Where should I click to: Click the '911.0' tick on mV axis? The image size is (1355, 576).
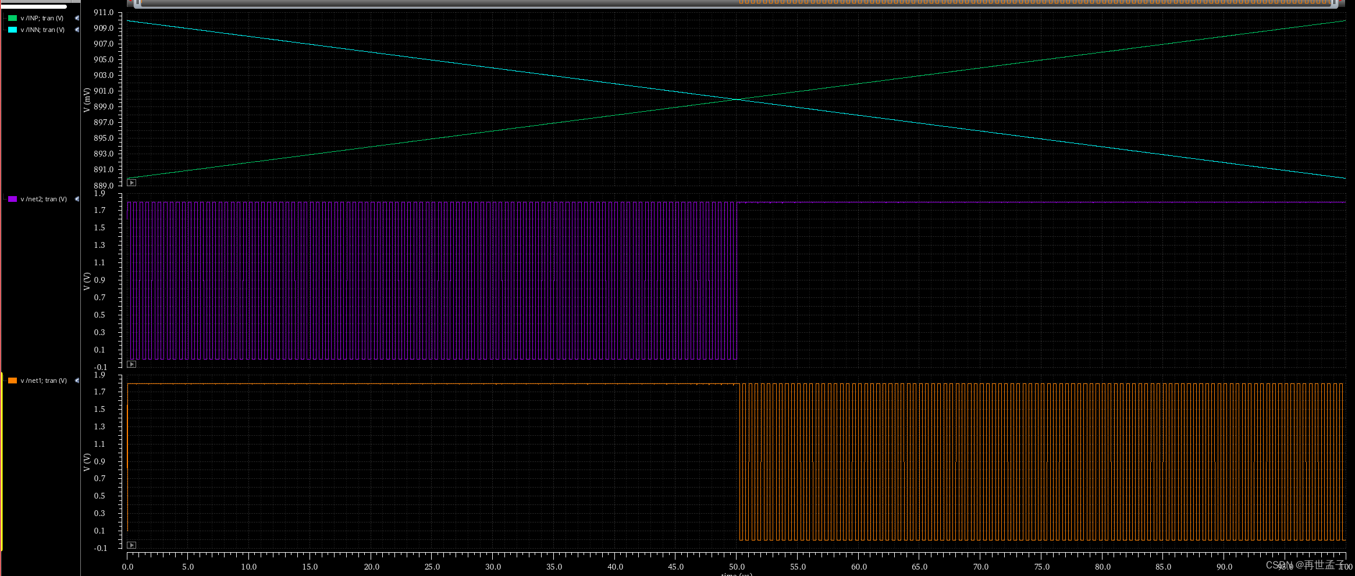(x=104, y=12)
